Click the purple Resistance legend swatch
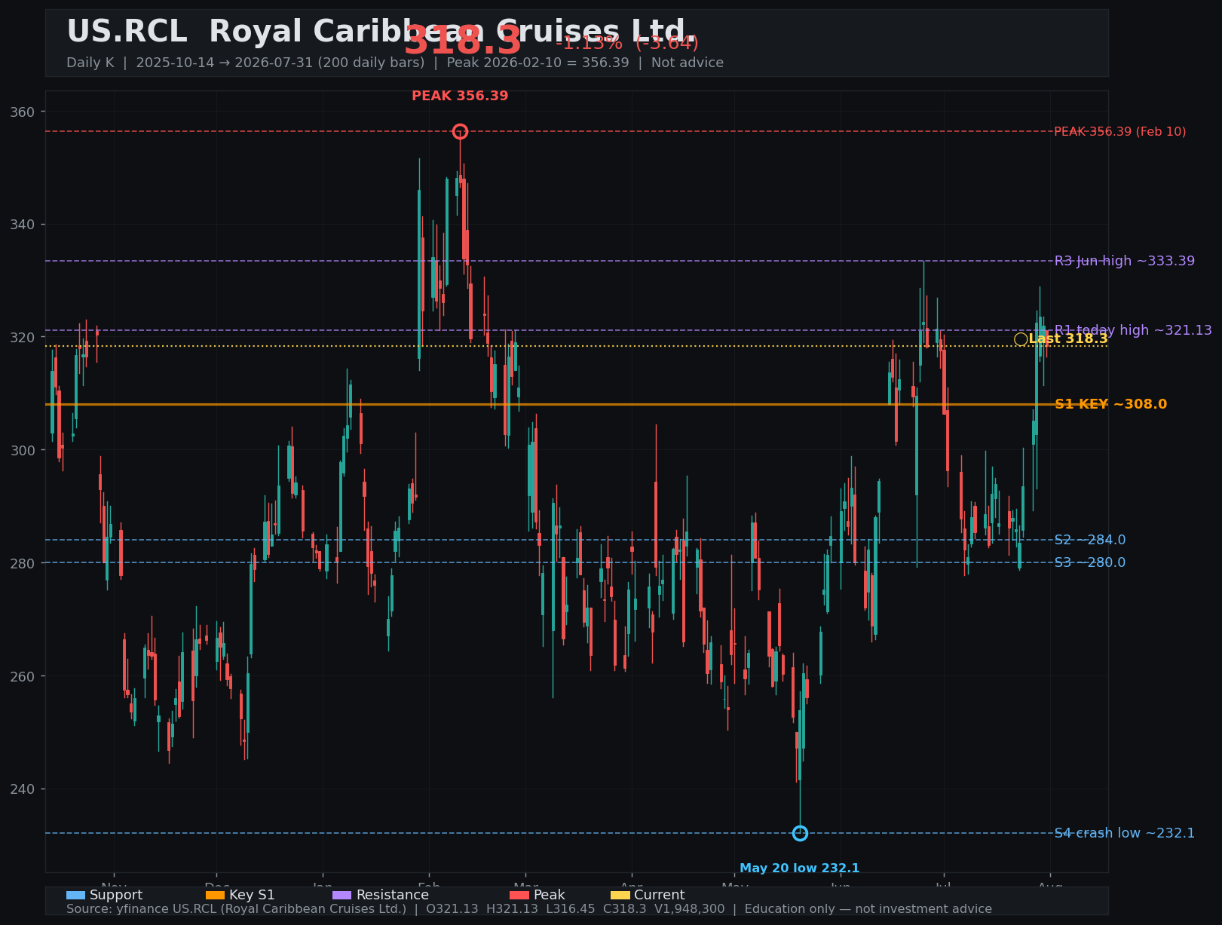The image size is (1222, 925). [x=341, y=896]
